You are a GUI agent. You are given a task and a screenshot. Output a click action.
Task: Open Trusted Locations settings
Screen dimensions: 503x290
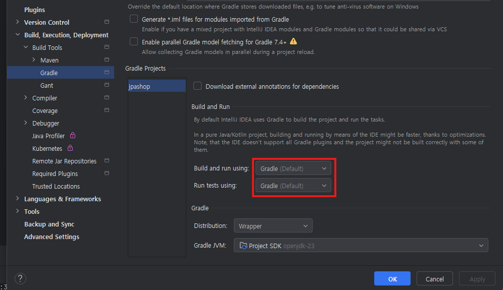pyautogui.click(x=56, y=187)
